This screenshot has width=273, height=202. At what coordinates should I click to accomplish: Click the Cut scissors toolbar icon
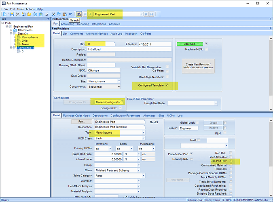click(53, 14)
